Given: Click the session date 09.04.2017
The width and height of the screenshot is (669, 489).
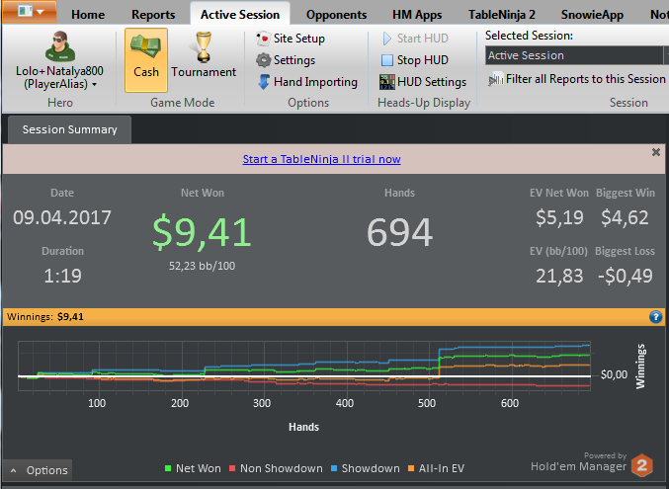Looking at the screenshot, I should coord(62,217).
